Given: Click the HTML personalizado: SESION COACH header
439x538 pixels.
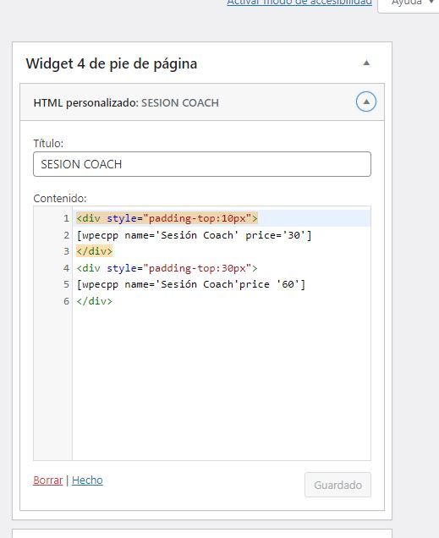Looking at the screenshot, I should pos(202,102).
